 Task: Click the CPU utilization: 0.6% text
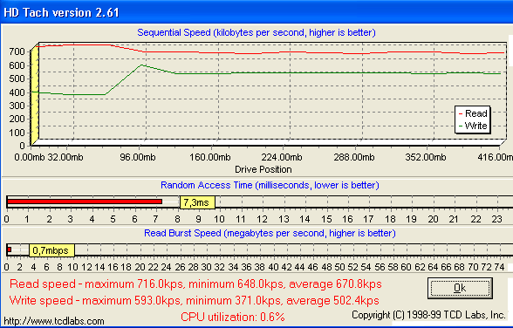click(x=233, y=317)
